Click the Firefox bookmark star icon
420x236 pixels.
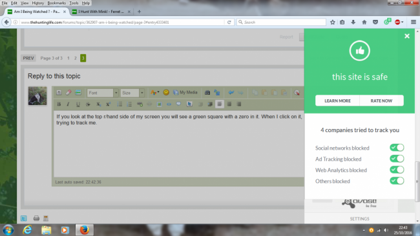[332, 22]
